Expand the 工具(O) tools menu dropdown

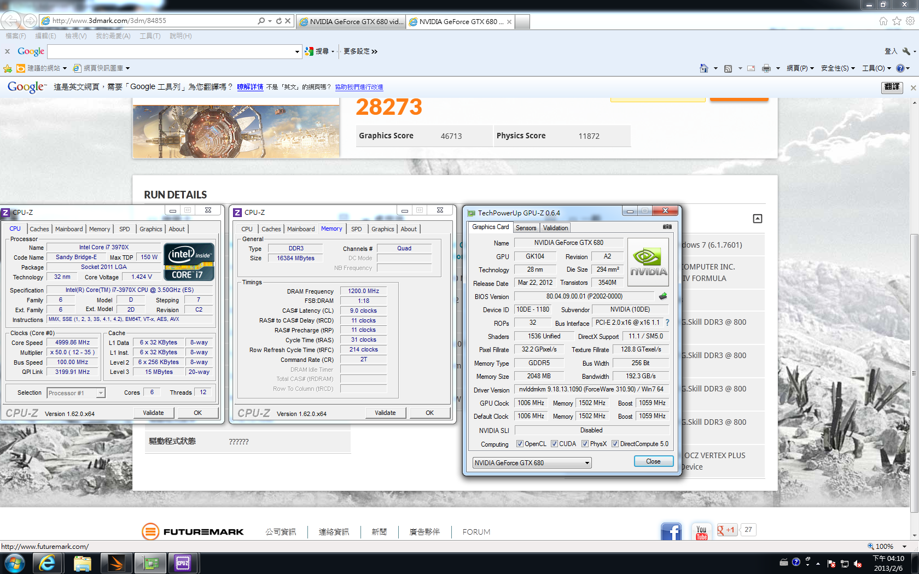coord(876,68)
